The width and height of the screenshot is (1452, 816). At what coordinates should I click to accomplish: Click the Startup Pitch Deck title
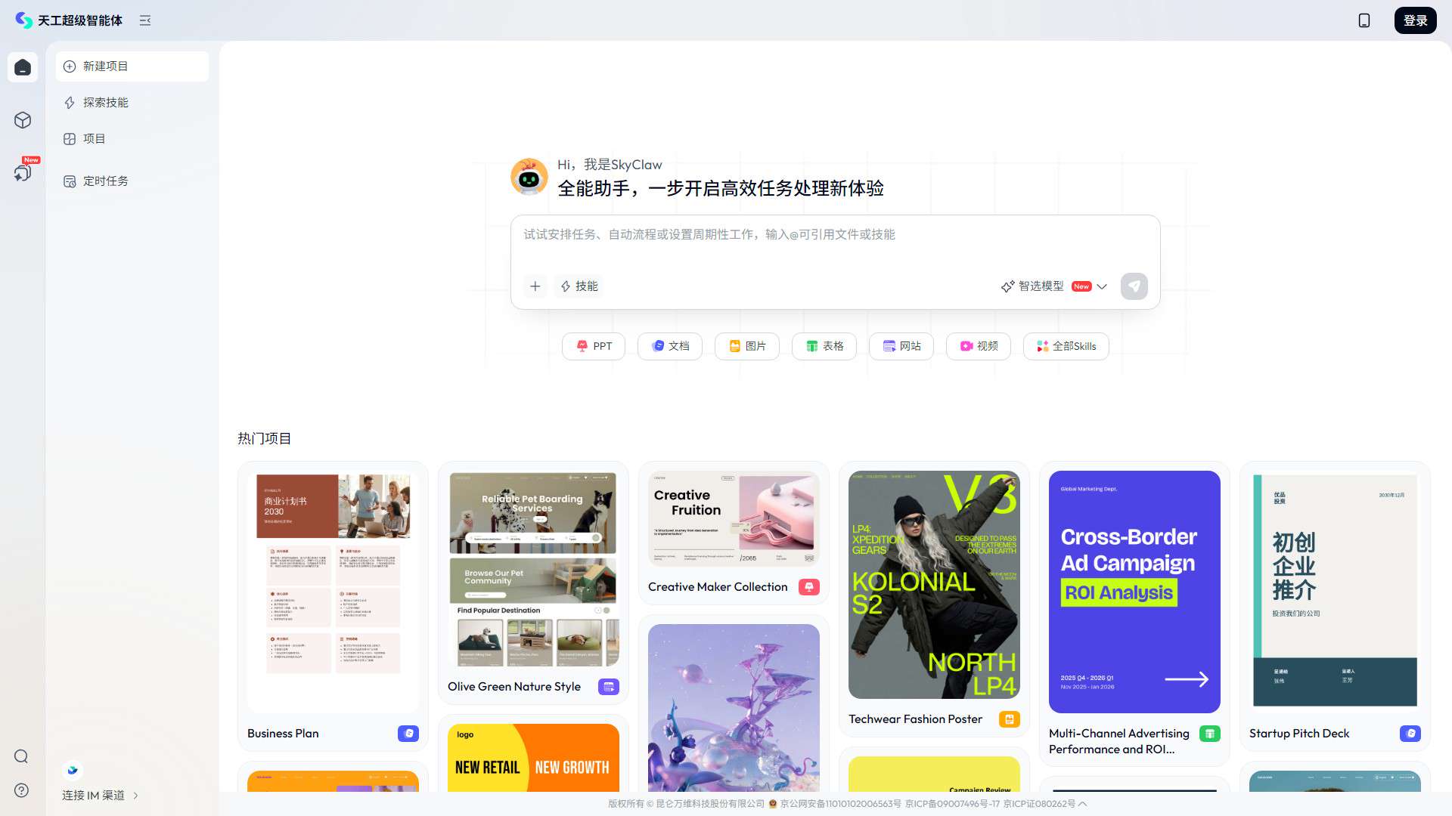(1299, 734)
